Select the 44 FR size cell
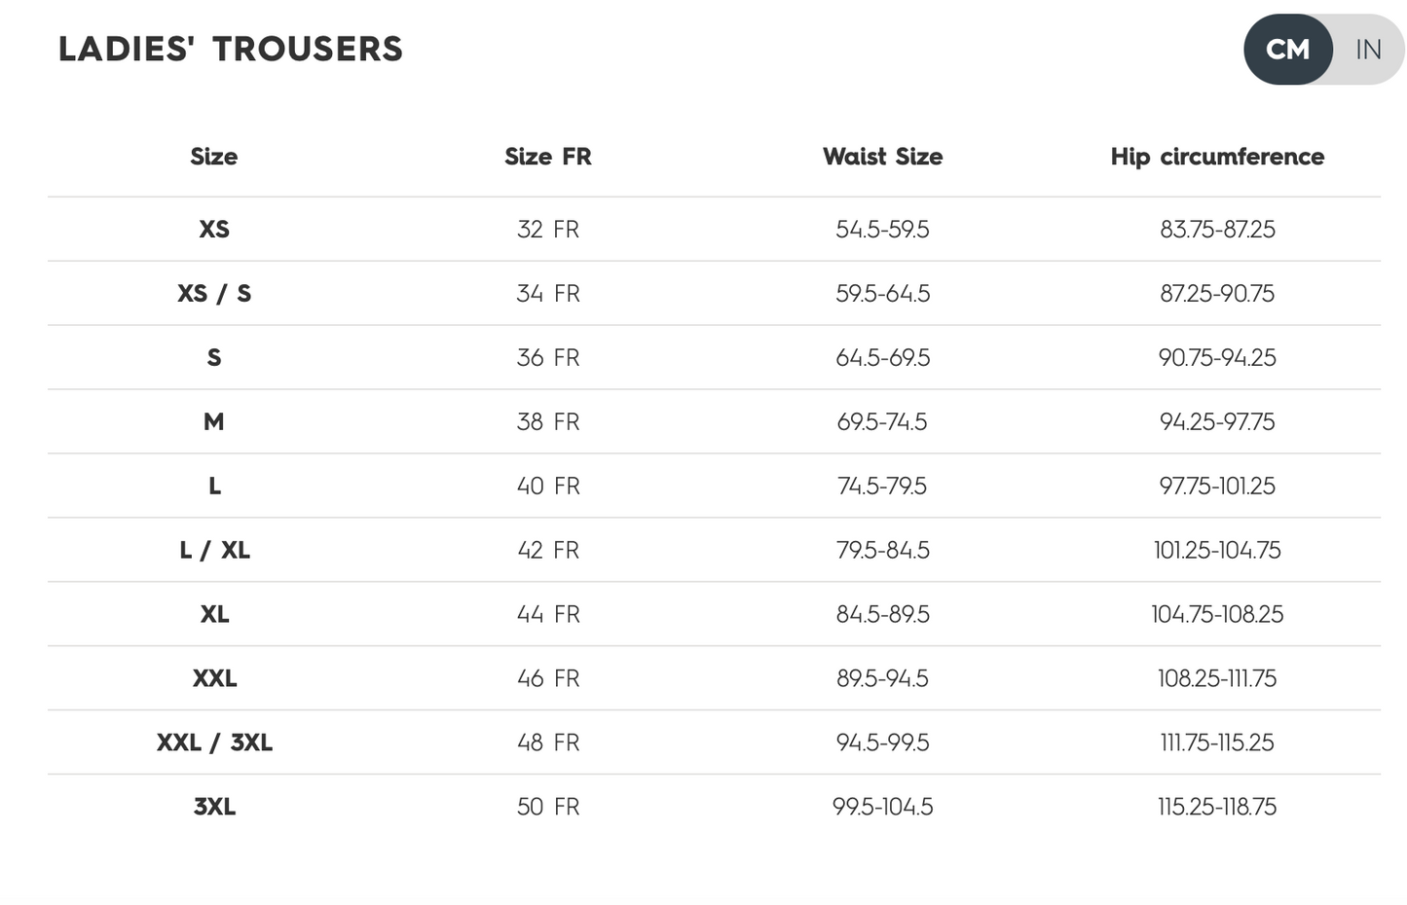Viewport: 1407px width, 905px height. pyautogui.click(x=548, y=615)
